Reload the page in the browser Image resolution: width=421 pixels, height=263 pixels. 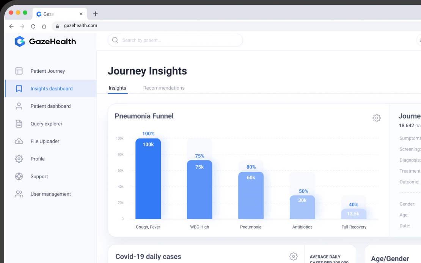pos(33,26)
